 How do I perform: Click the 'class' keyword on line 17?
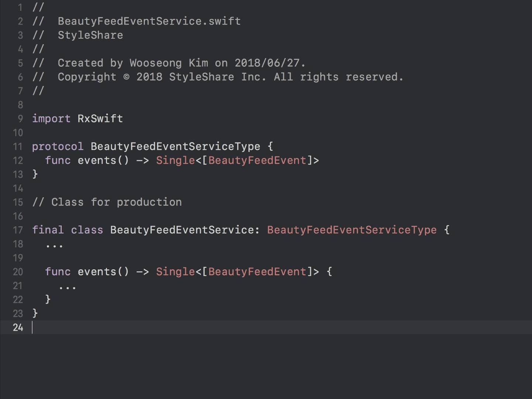click(x=87, y=230)
